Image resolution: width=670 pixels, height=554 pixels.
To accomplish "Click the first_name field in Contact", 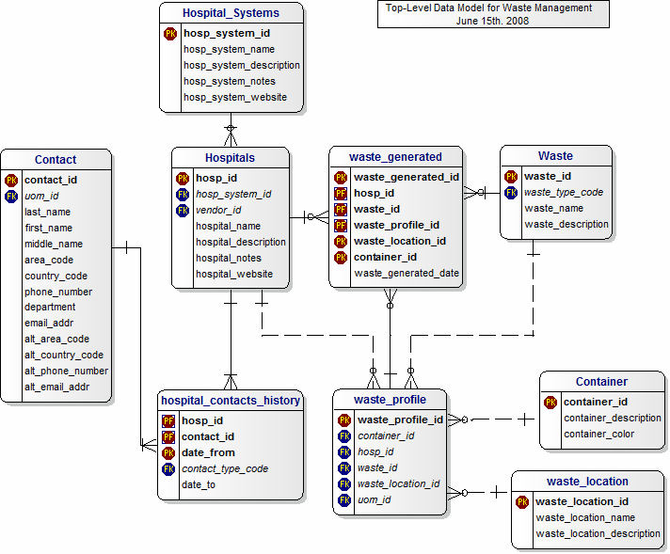I will (48, 229).
